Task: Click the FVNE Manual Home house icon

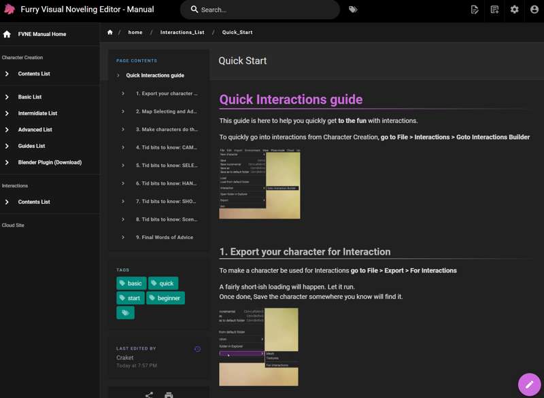Action: (7, 34)
